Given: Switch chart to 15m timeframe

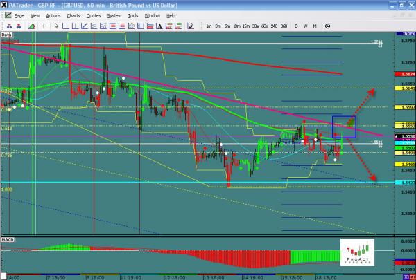Looking at the screenshot, I should tap(246, 26).
